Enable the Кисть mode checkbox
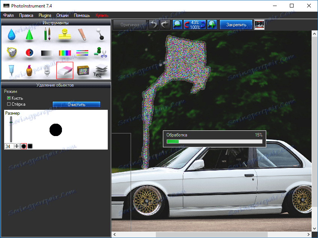 9,98
